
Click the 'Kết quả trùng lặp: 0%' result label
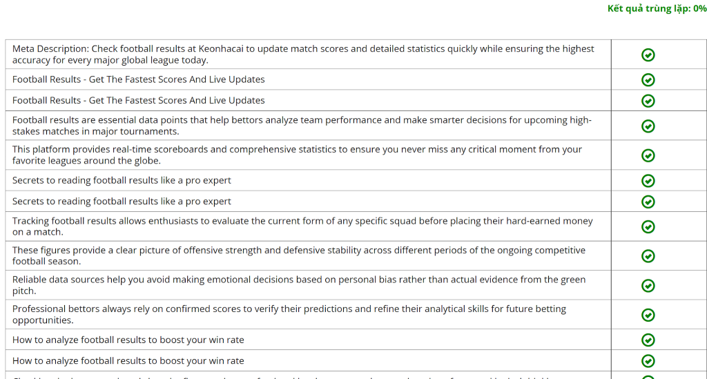(656, 8)
